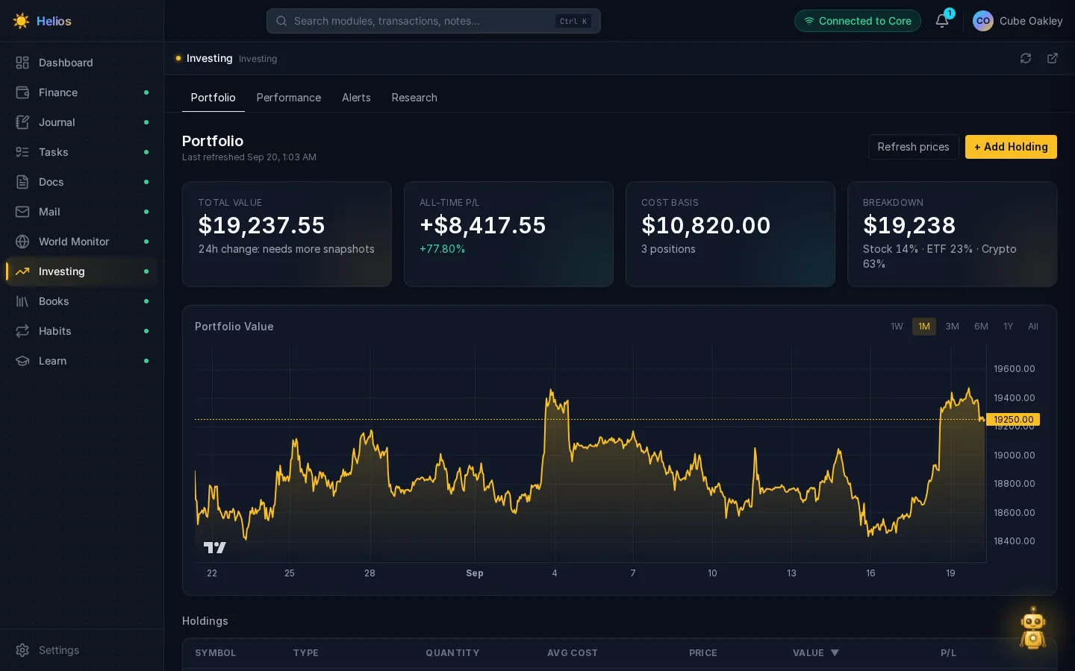Click the robot assistant icon
Screen dimensions: 1075x671
tap(1033, 628)
